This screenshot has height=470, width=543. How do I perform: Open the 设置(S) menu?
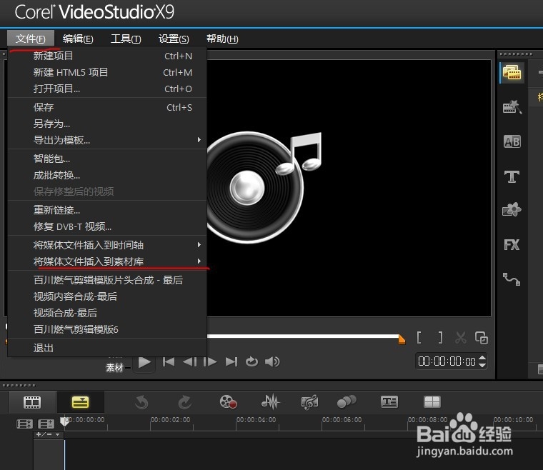pyautogui.click(x=174, y=39)
